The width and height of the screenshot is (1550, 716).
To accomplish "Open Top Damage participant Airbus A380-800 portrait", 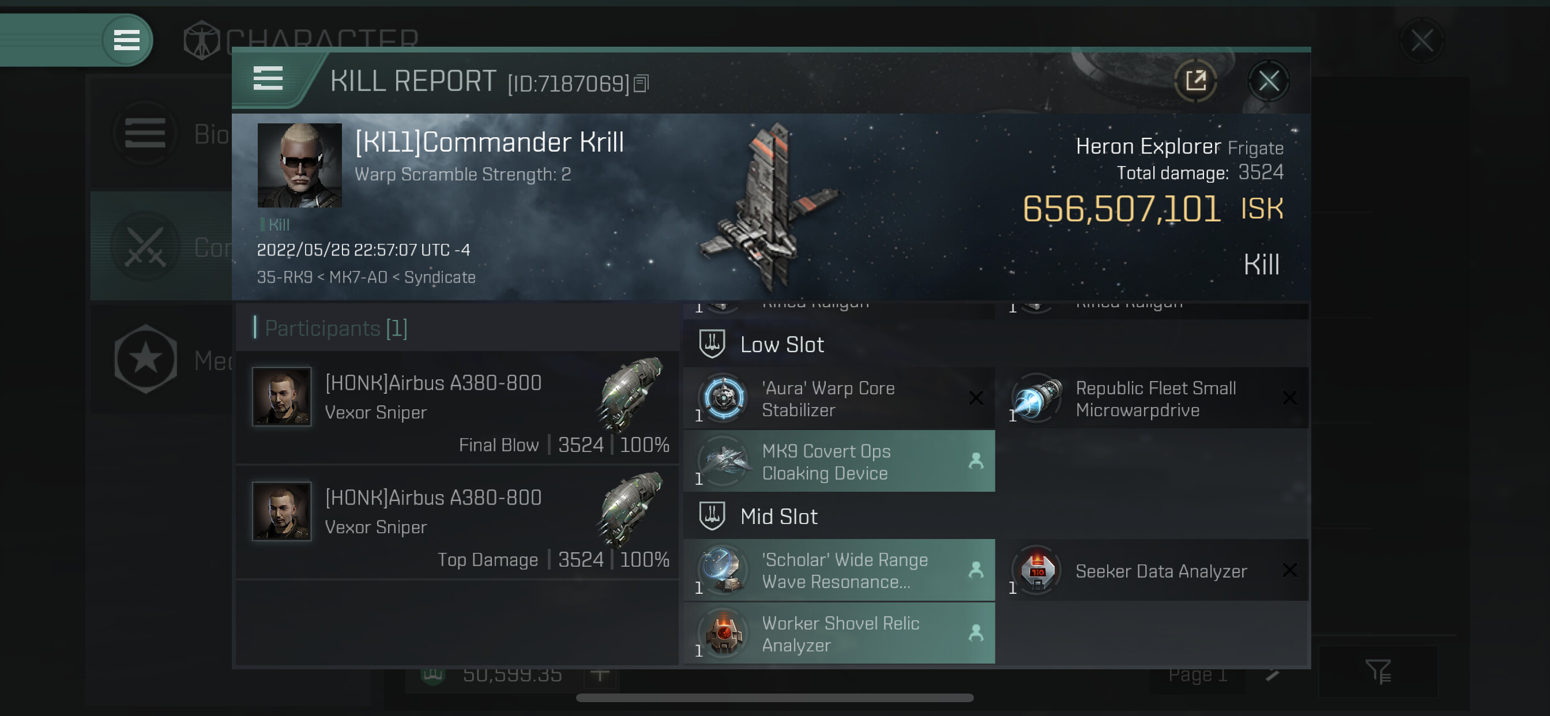I will 281,511.
